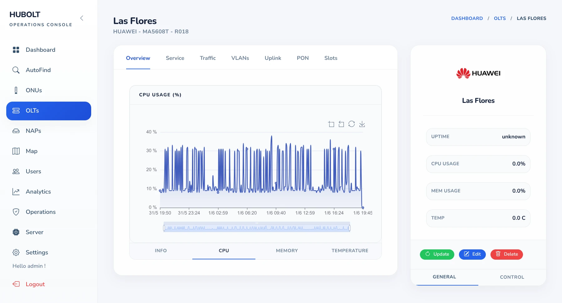Click the left handle of chart range slider
This screenshot has height=303, width=562.
coord(164,228)
